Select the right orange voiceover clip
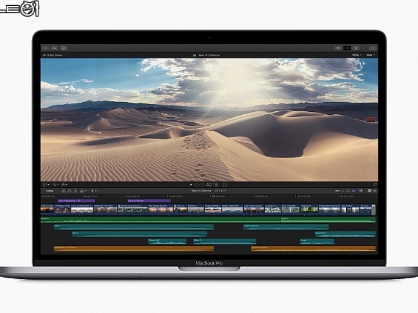This screenshot has width=418, height=313. (313, 248)
